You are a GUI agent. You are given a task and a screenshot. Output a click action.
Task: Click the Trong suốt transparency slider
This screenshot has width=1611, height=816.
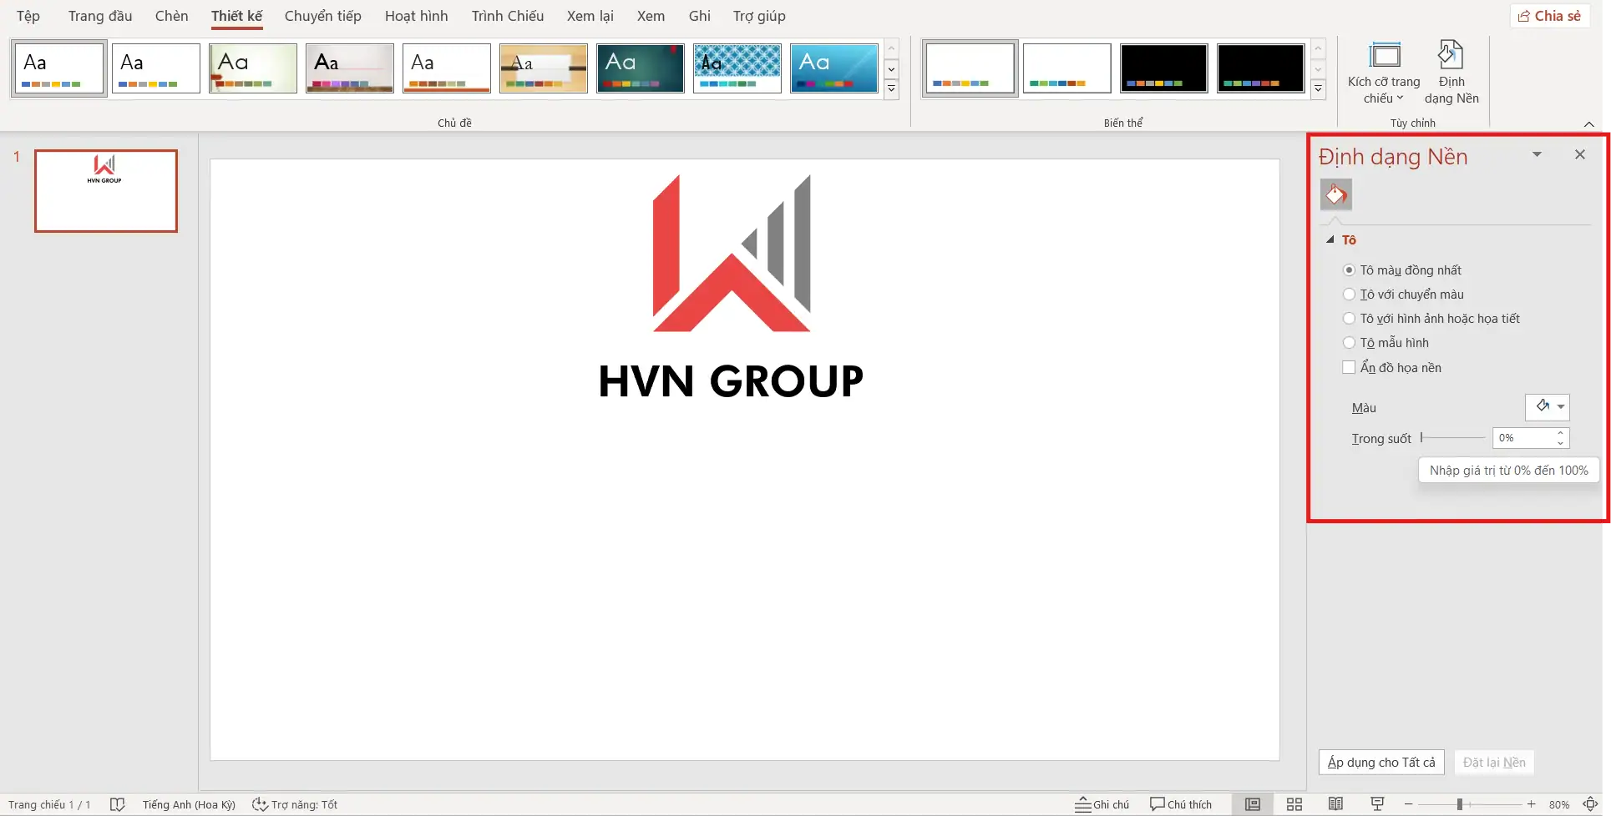pos(1452,438)
